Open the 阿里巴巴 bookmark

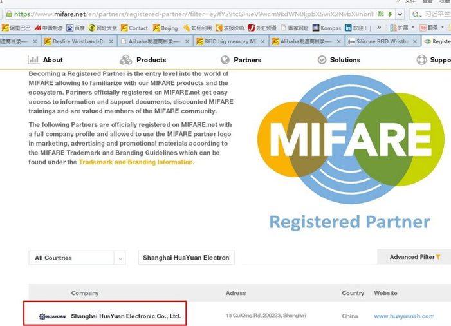point(16,28)
